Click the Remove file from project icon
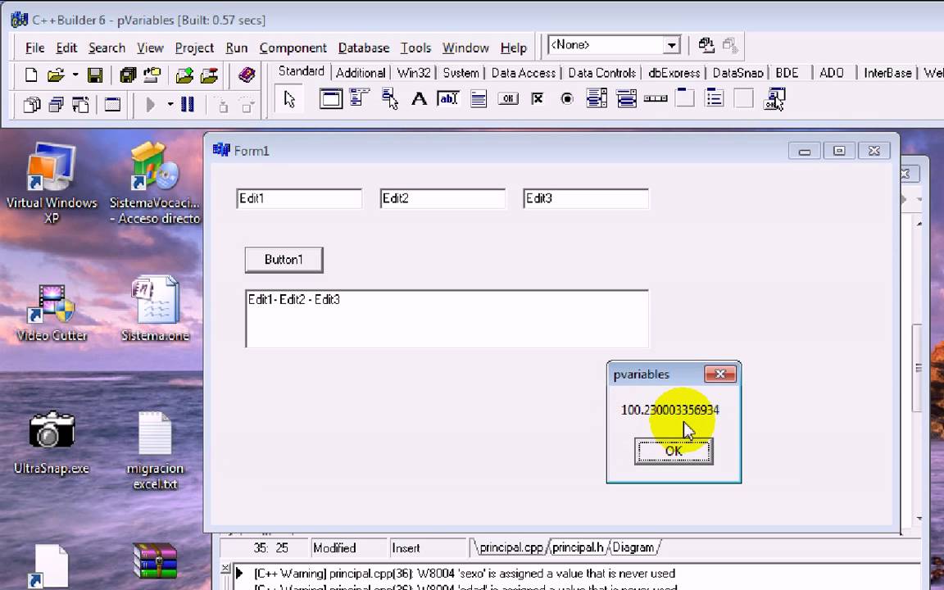 209,75
